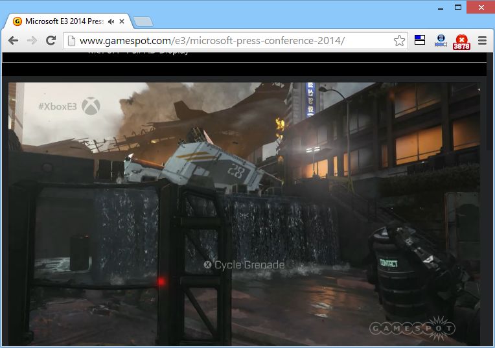Click the middle extension icon in the toolbar
The width and height of the screenshot is (495, 348).
point(441,41)
